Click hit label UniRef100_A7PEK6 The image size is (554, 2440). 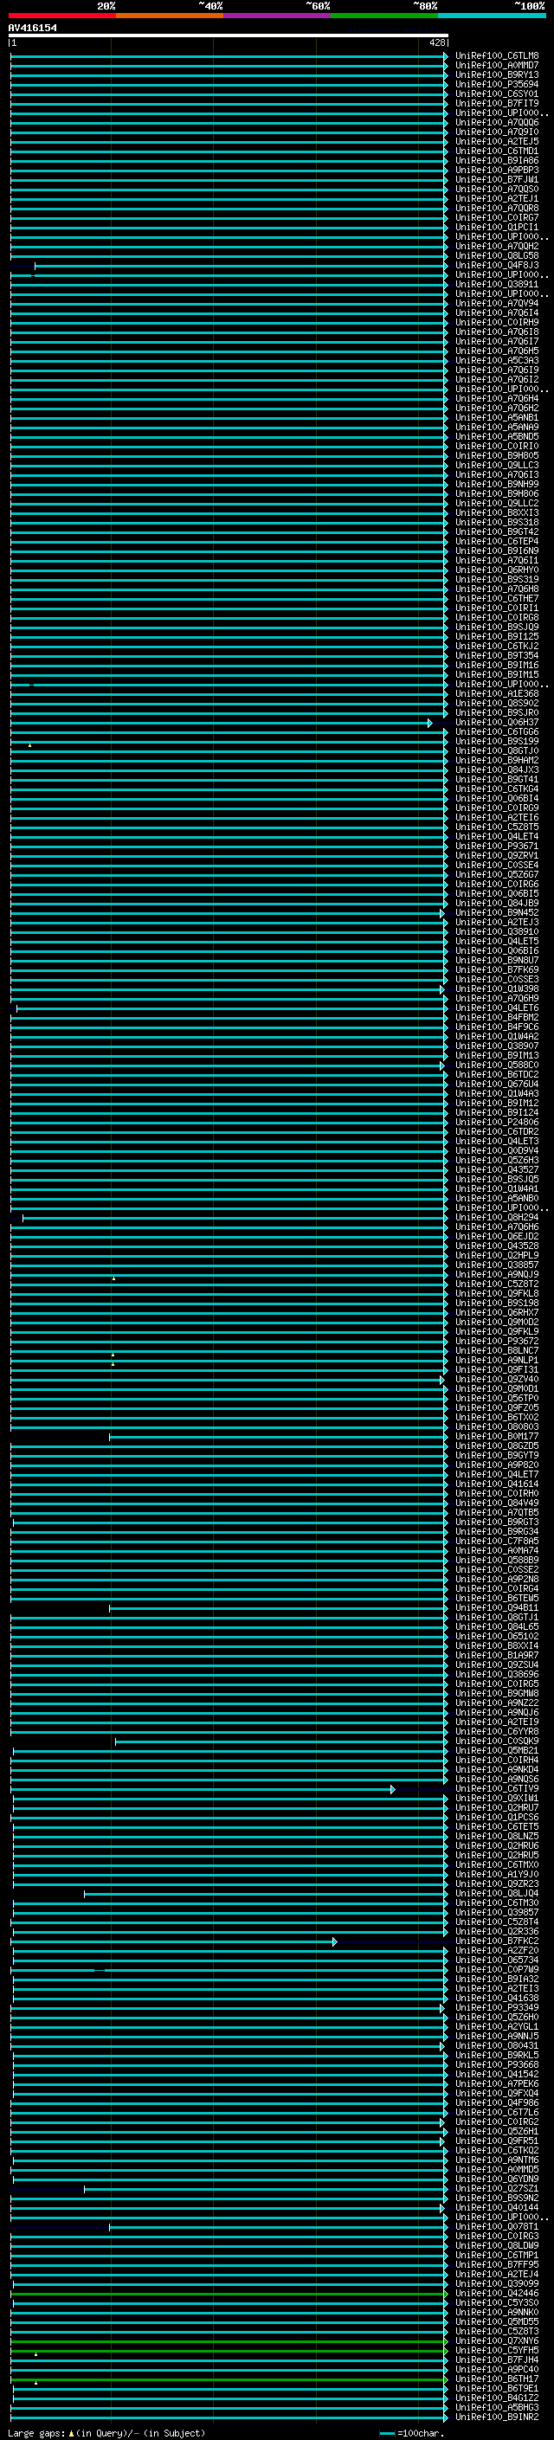(497, 2084)
